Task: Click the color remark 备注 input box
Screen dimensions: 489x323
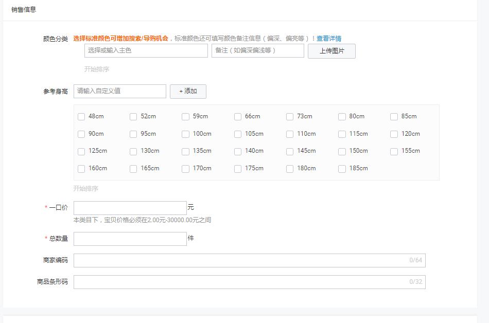Action: point(257,51)
